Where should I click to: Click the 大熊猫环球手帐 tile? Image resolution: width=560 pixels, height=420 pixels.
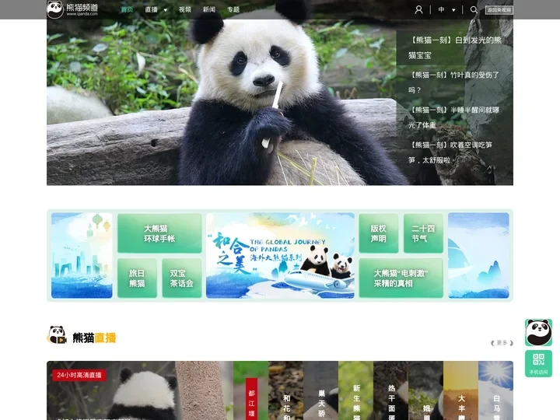[159, 233]
